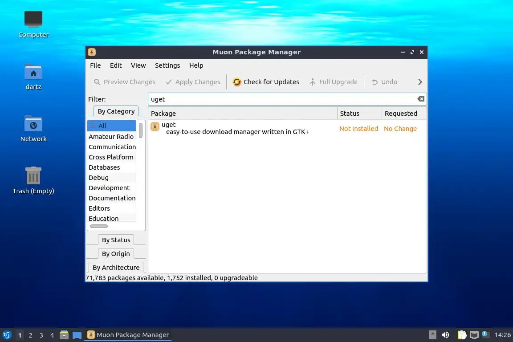This screenshot has height=342, width=513.
Task: Click category list horizontal scrollbar
Action: tap(99, 226)
